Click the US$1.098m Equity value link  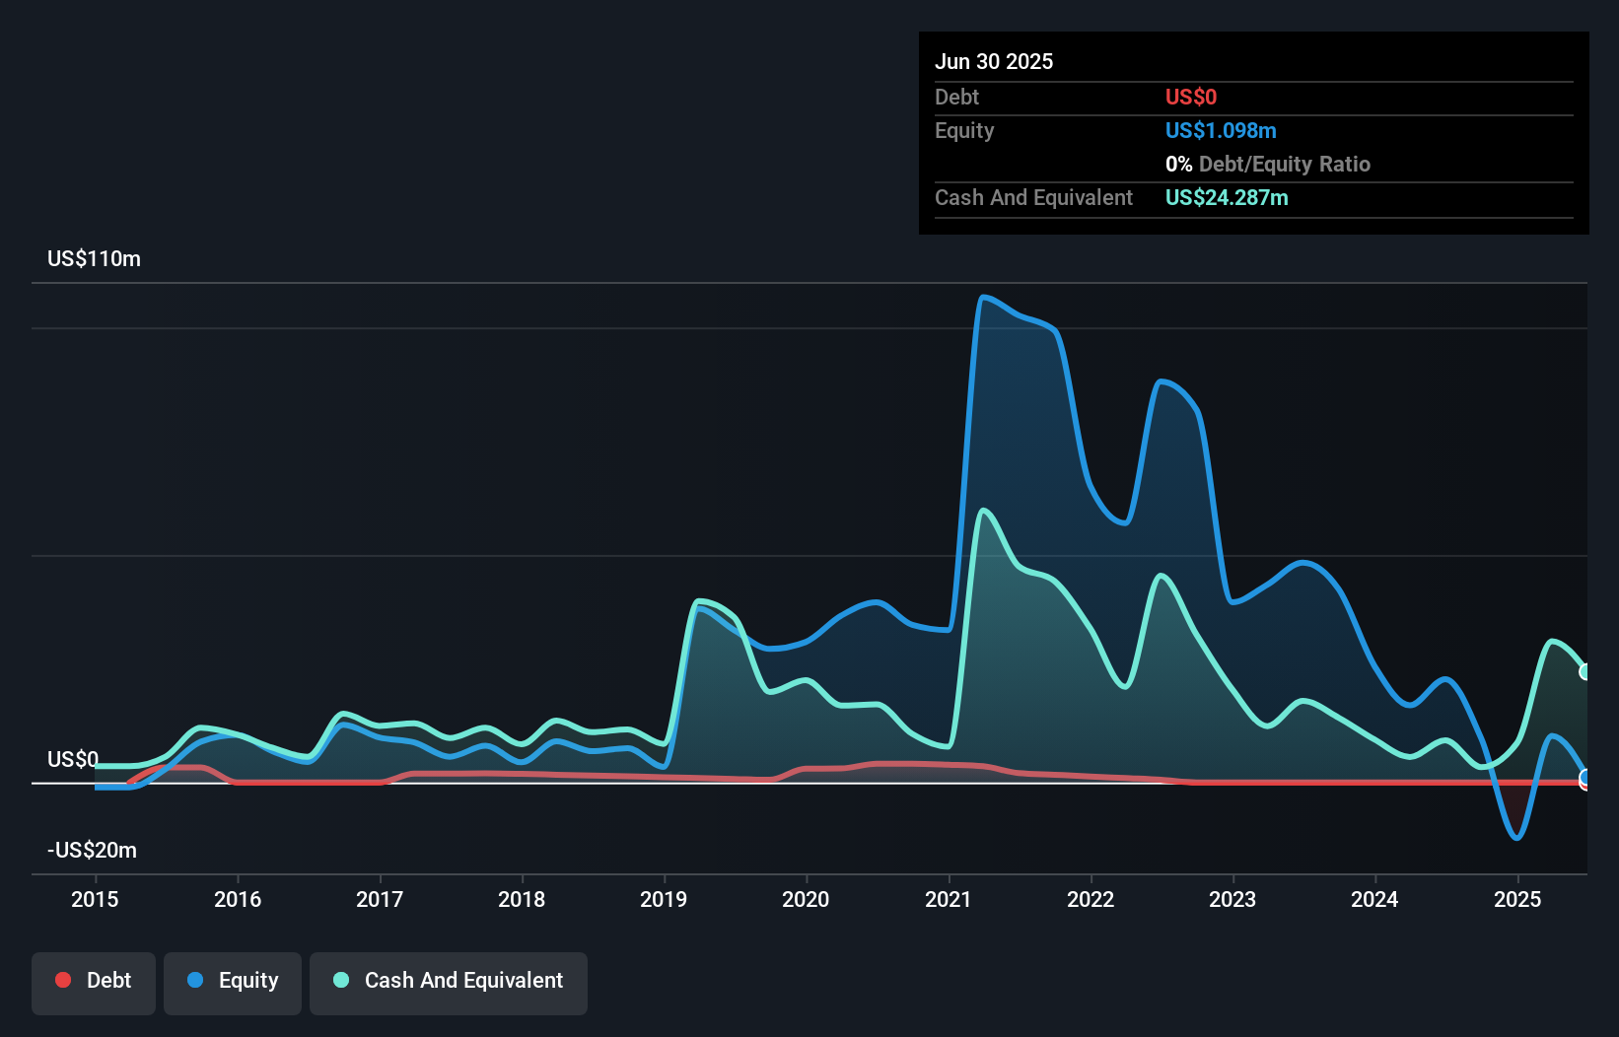tap(1221, 130)
